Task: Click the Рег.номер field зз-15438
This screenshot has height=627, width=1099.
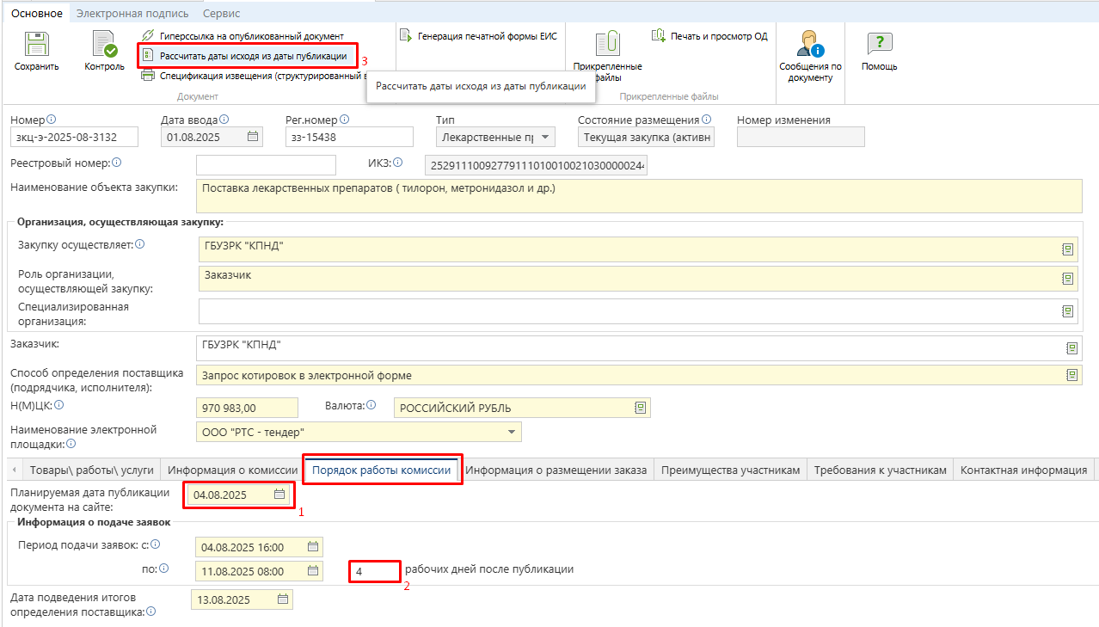Action: pos(350,137)
